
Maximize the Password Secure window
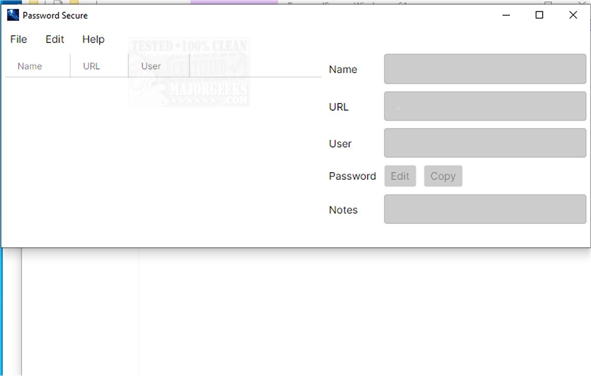[540, 15]
